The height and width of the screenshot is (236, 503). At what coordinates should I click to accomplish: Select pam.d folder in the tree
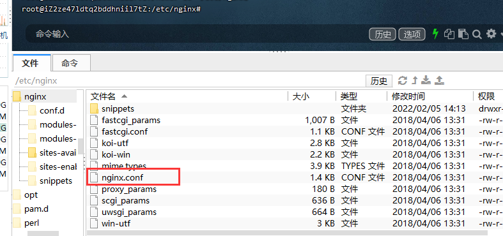pyautogui.click(x=36, y=209)
